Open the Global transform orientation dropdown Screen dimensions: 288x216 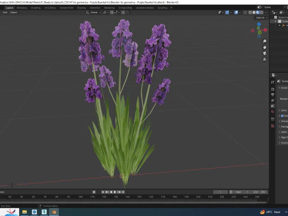94,13
